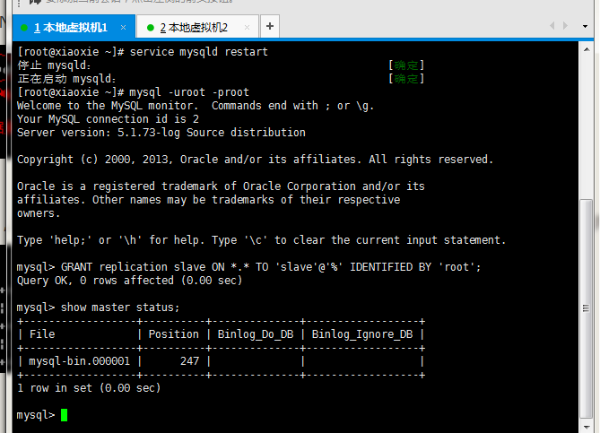Screen dimensions: 600x433
Task: Click the 'mysql -uroot -proot' command text
Action: click(x=189, y=92)
